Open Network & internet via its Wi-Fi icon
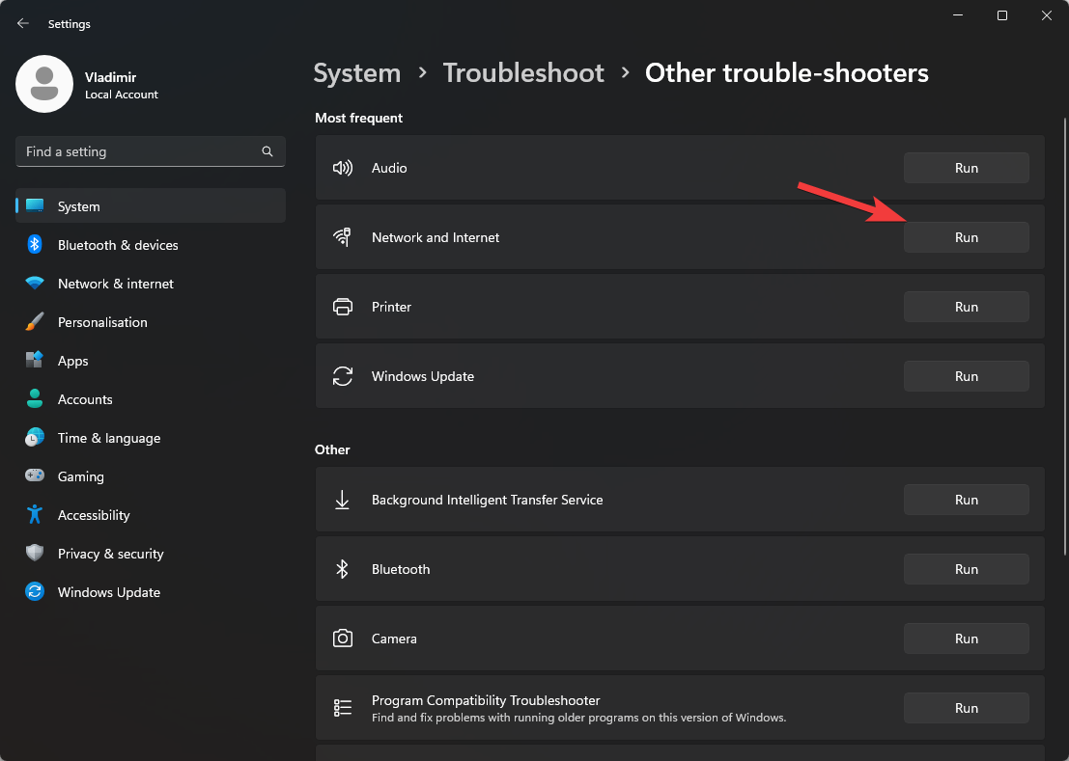Screen dimensions: 1069x761 tap(35, 284)
